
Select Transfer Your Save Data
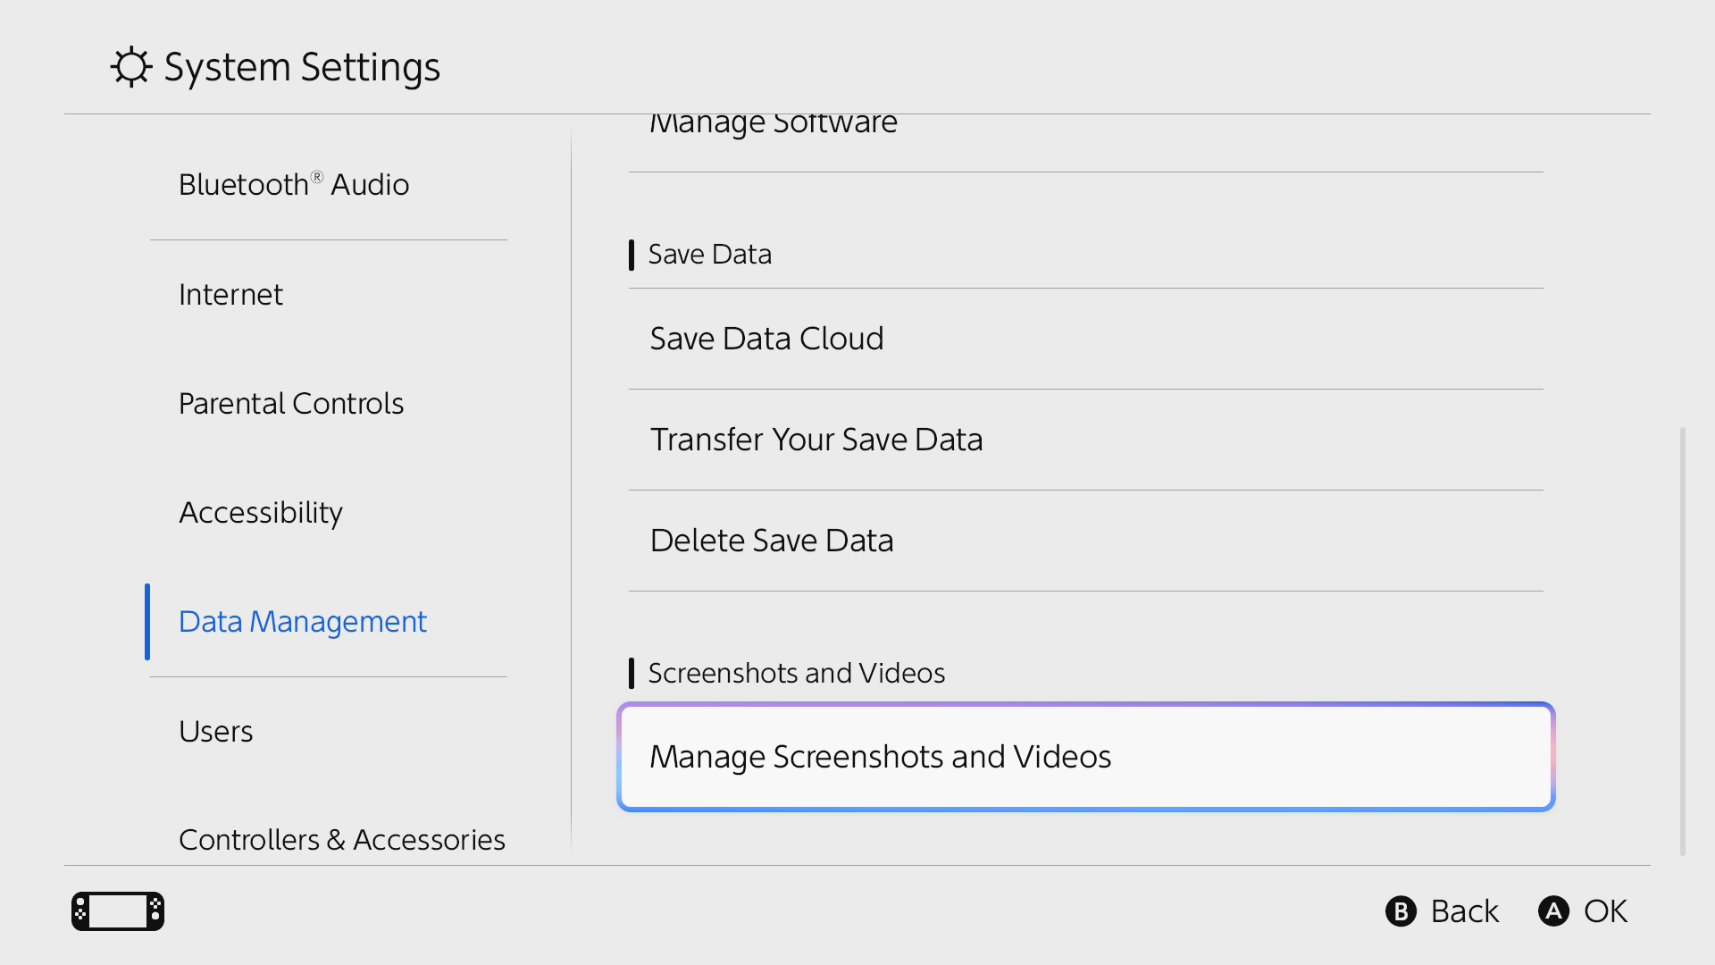(816, 440)
